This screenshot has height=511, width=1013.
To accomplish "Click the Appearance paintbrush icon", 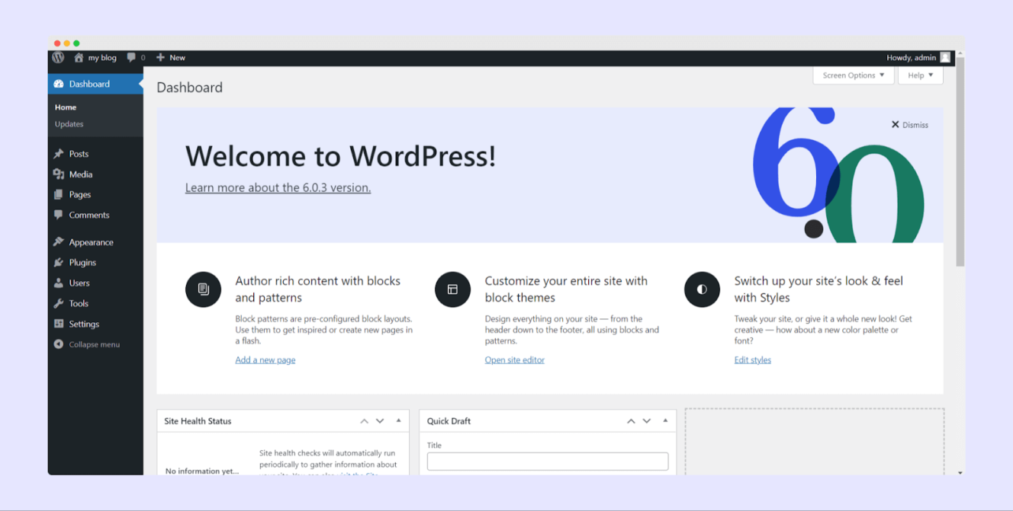I will tap(59, 242).
